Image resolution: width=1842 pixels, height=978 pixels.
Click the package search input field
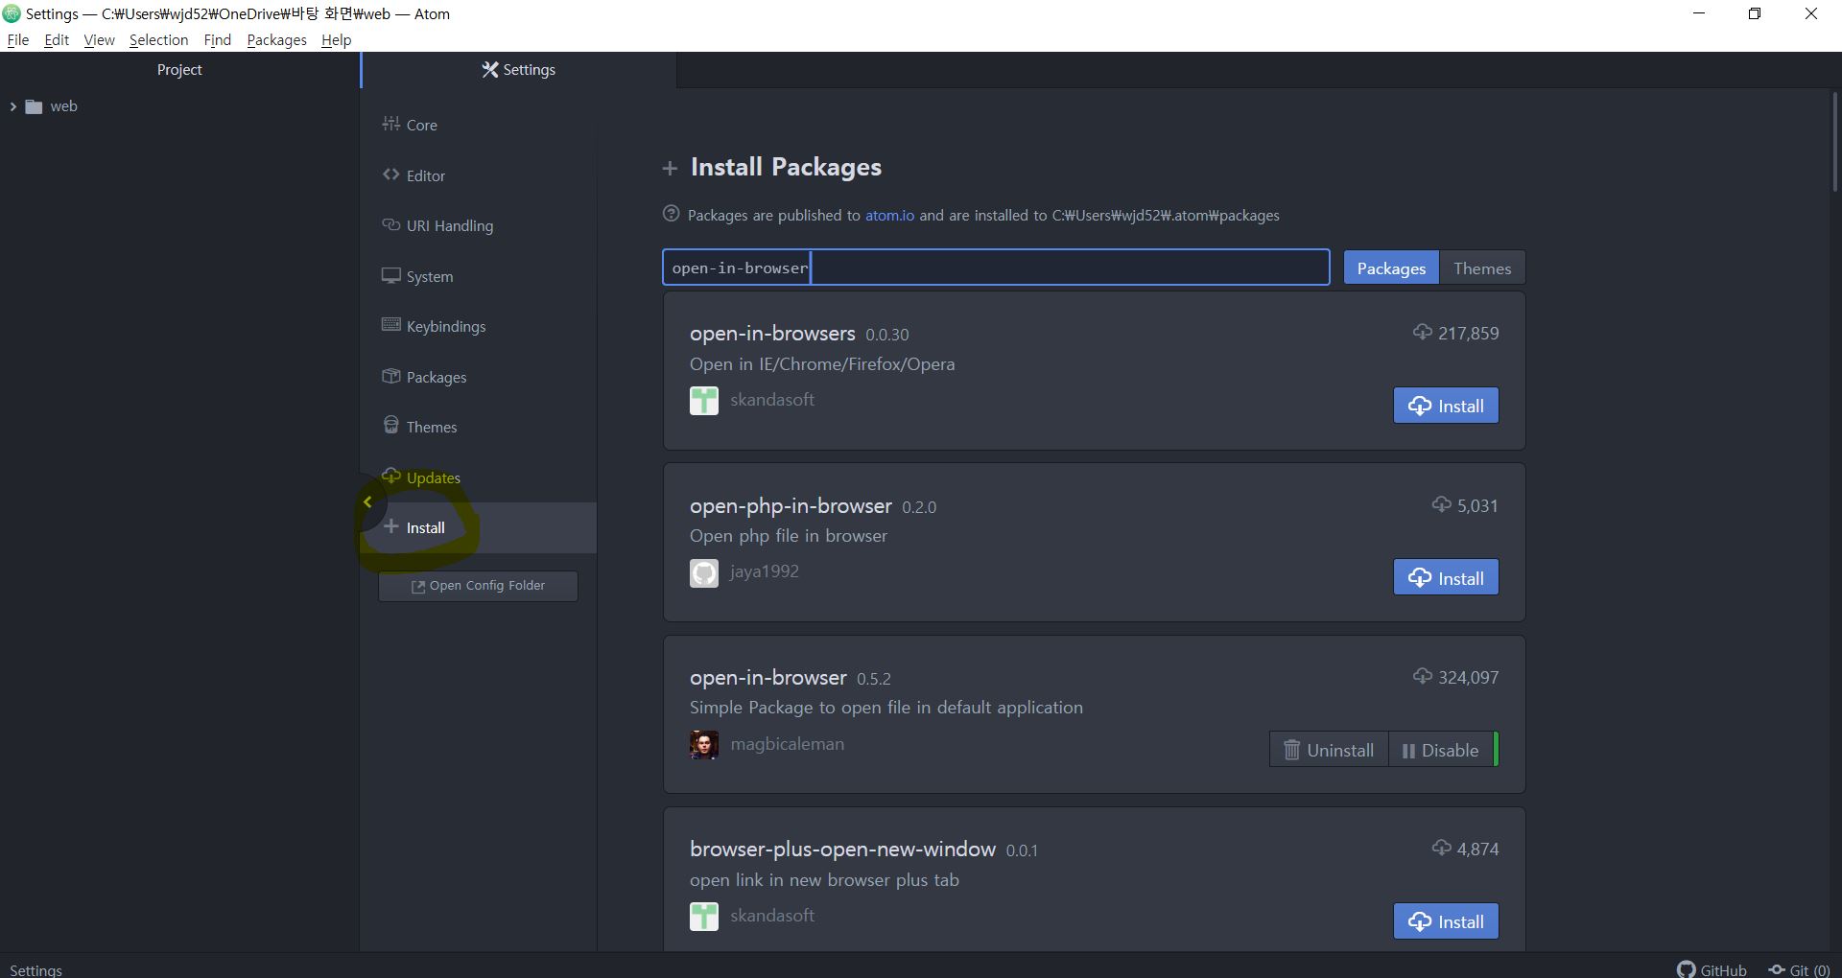(x=996, y=268)
